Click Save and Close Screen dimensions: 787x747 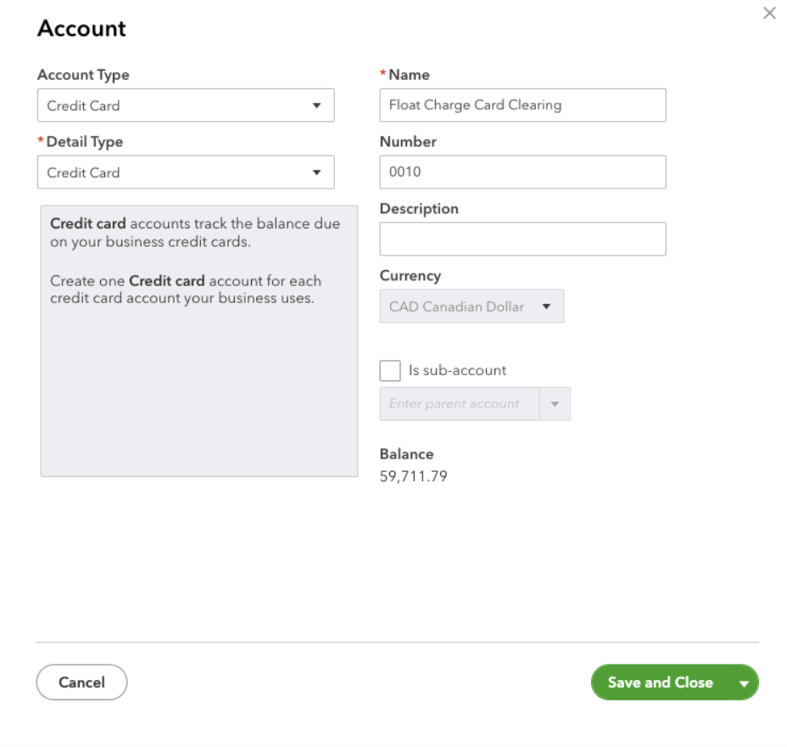[x=660, y=682]
